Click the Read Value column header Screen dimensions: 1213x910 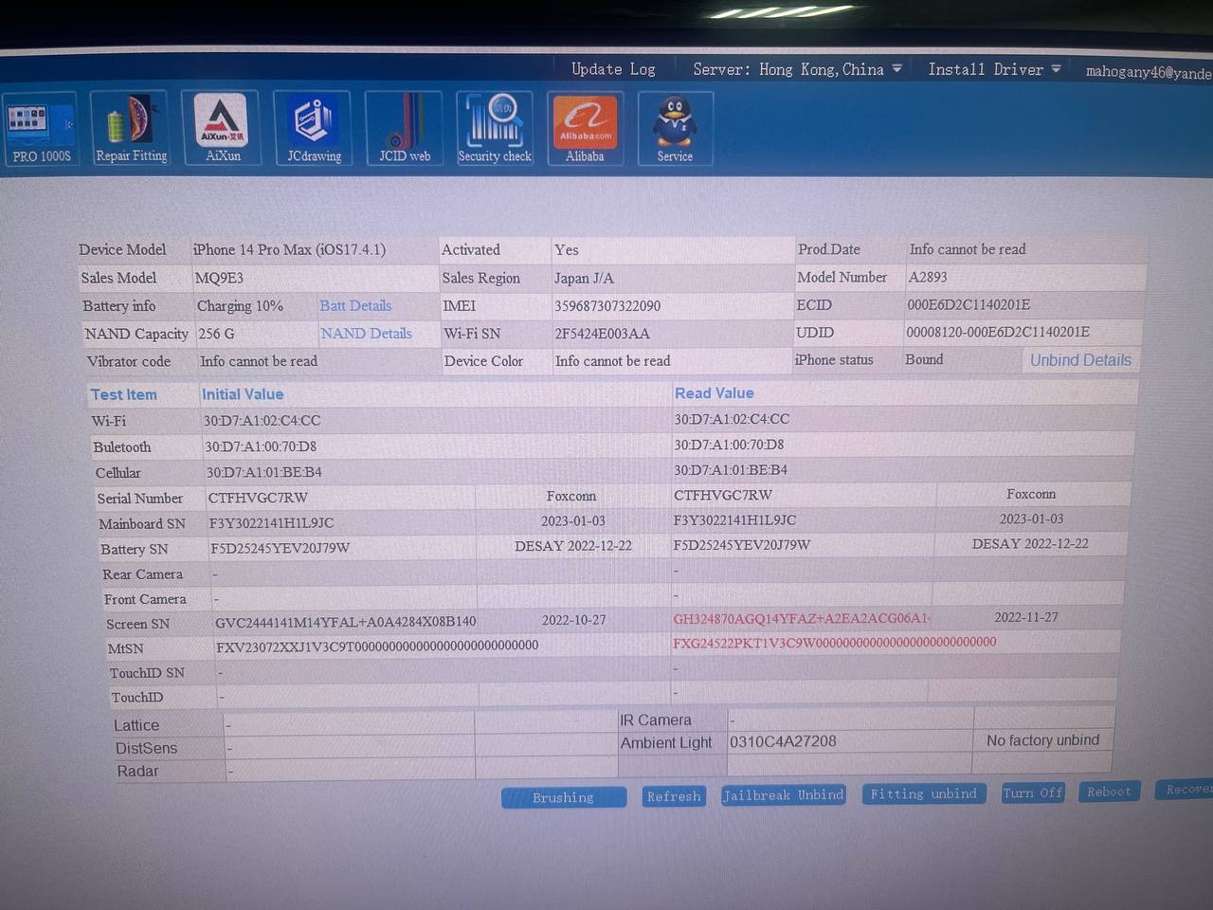715,392
